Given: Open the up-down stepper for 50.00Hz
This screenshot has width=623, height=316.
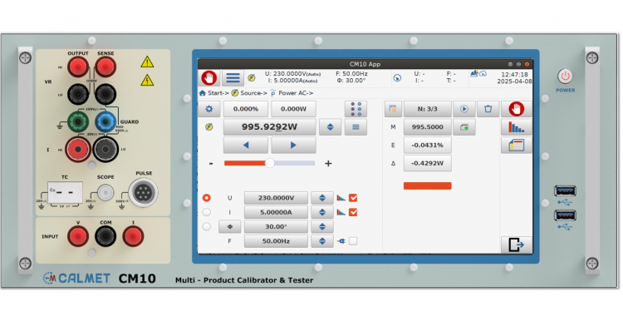Looking at the screenshot, I should [322, 241].
